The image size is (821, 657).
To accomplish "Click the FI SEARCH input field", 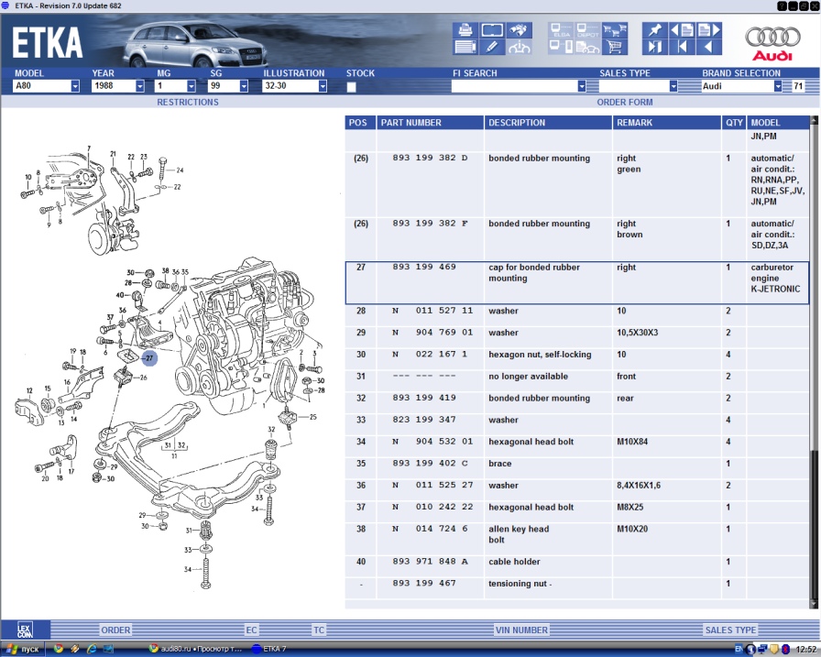I will [x=514, y=86].
